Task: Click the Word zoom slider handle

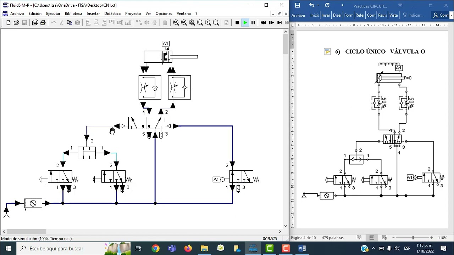Action: [413, 238]
